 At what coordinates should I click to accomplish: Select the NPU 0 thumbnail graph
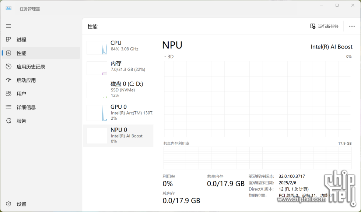click(97, 136)
